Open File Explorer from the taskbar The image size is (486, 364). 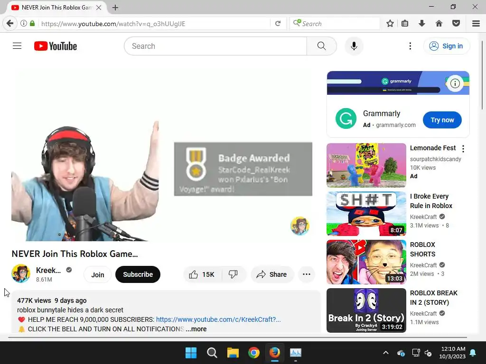pos(233,353)
